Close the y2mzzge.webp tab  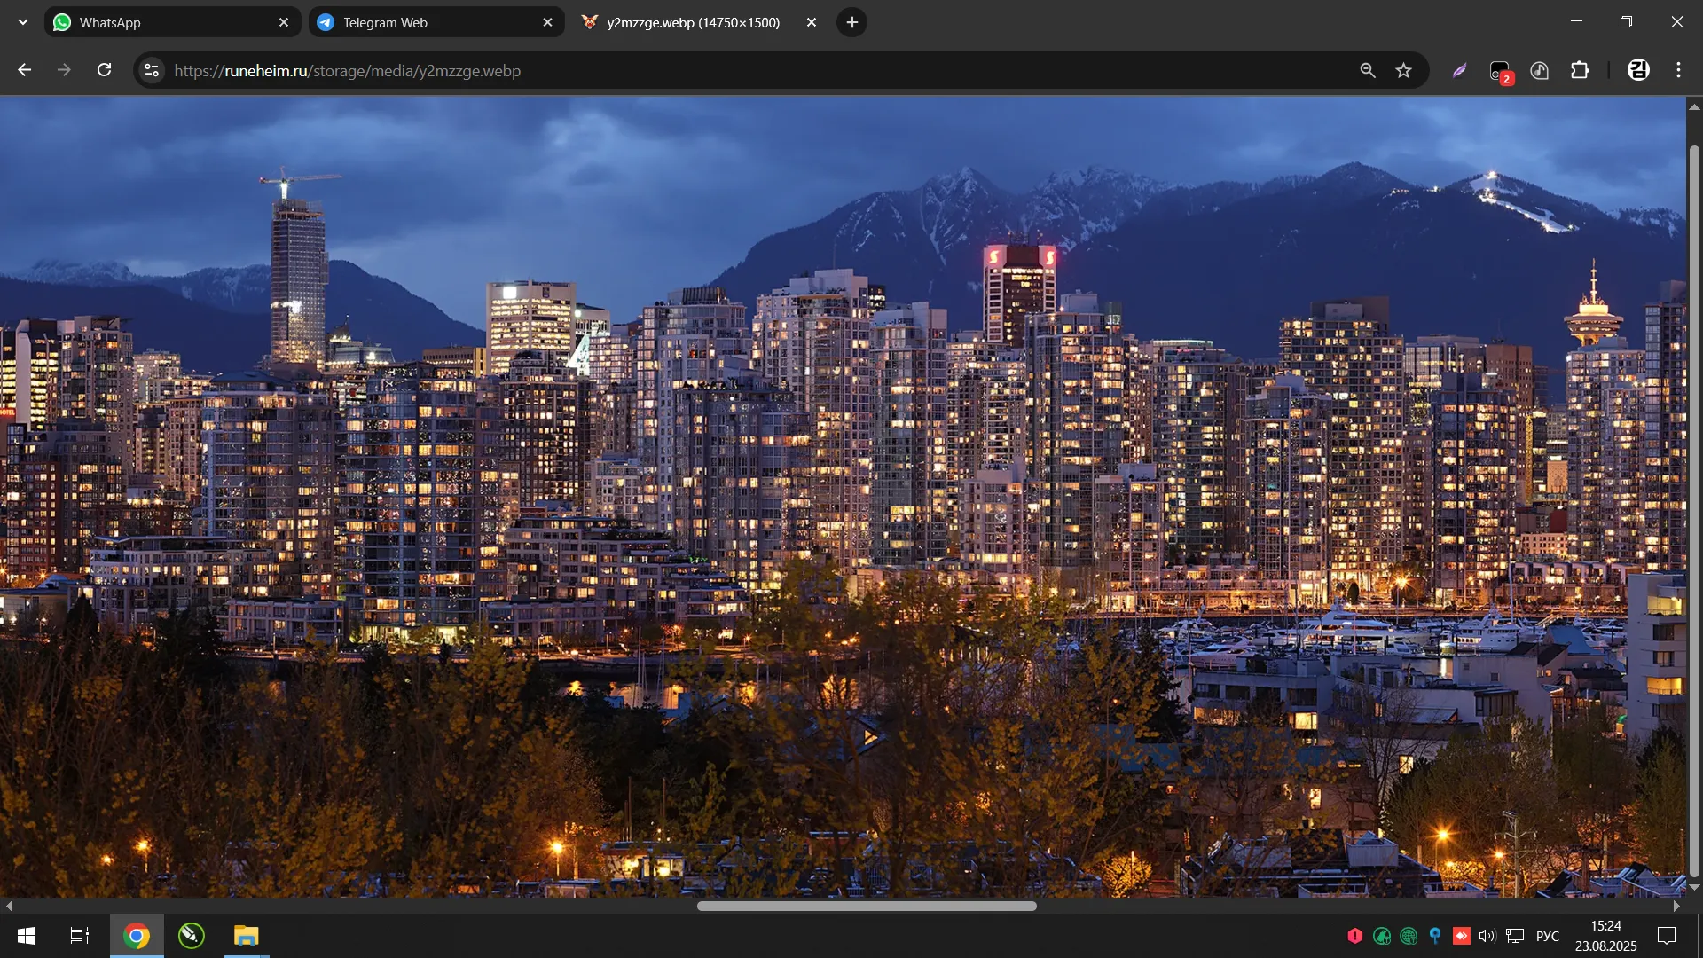point(811,22)
